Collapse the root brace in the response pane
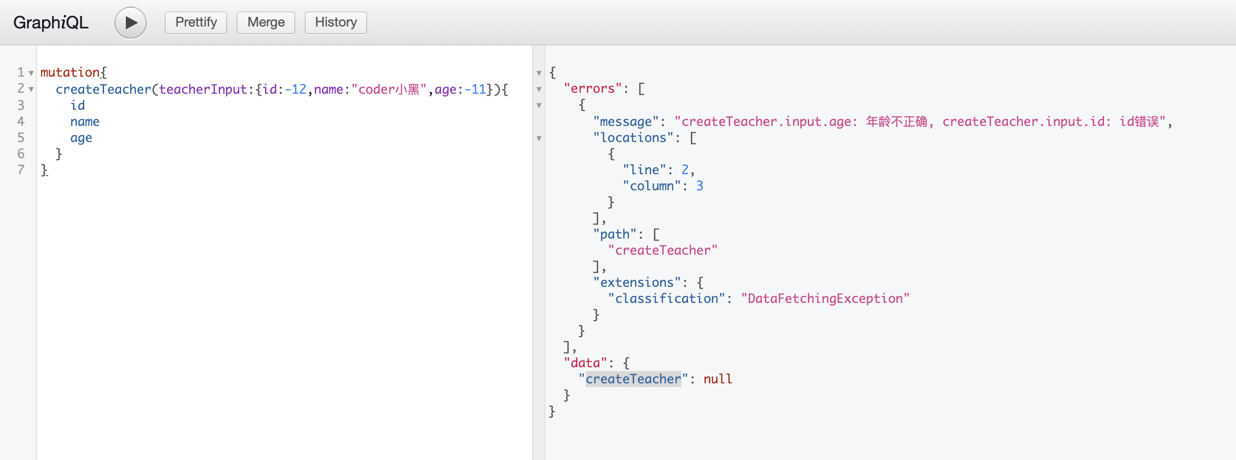The width and height of the screenshot is (1236, 460). pos(539,73)
